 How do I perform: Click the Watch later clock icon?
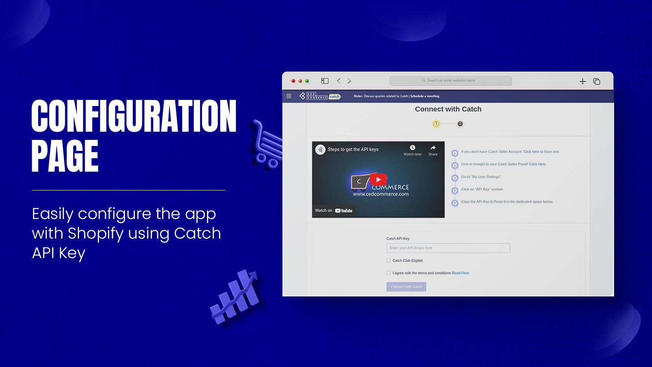pyautogui.click(x=412, y=148)
